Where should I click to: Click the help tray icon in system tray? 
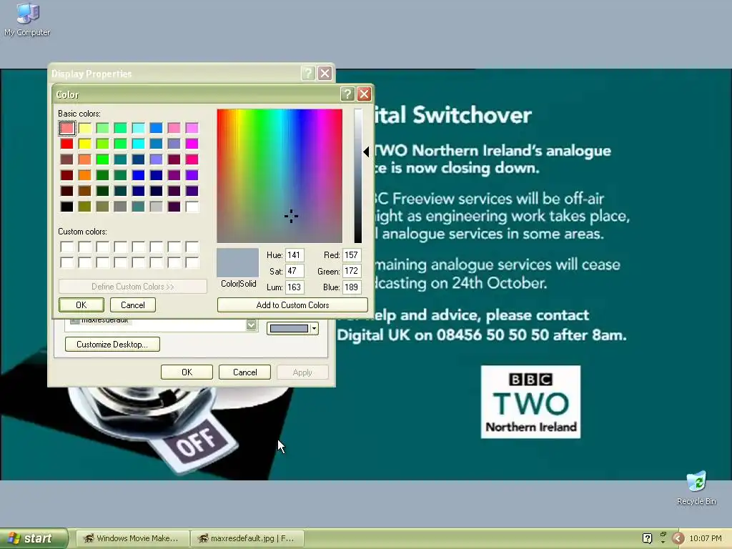tap(647, 538)
